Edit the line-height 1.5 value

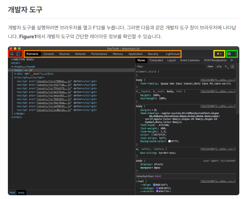[x=163, y=132]
